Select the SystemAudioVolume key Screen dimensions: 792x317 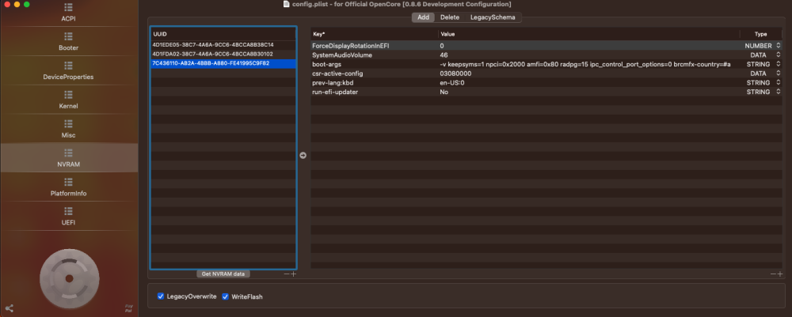coord(342,55)
